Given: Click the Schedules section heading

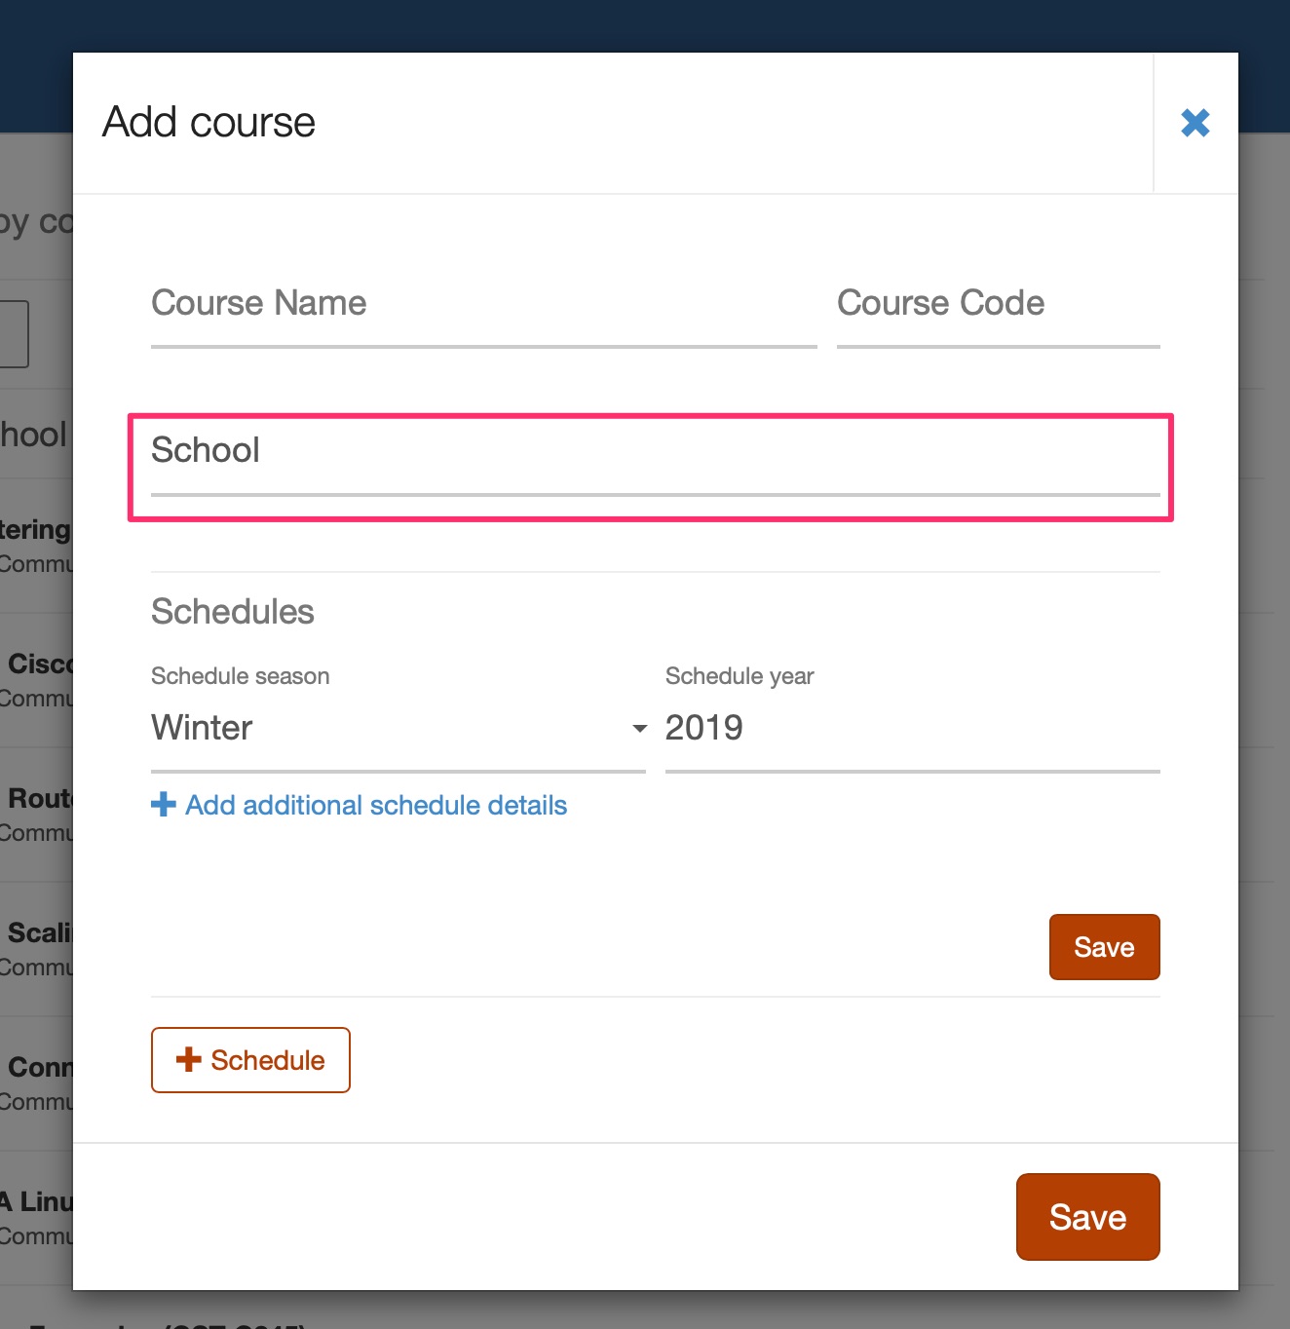Looking at the screenshot, I should (x=233, y=612).
